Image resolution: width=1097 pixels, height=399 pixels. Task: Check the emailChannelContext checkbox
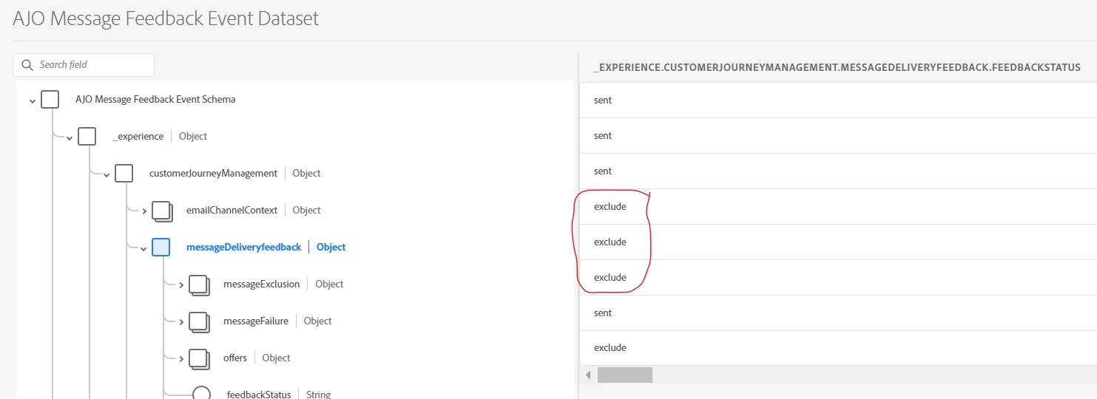(x=162, y=211)
